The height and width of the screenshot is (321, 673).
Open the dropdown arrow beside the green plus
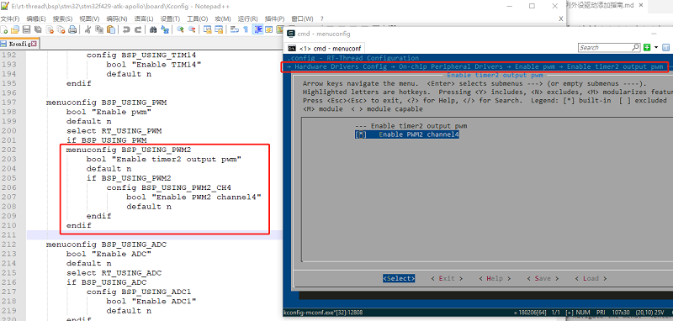[x=656, y=48]
